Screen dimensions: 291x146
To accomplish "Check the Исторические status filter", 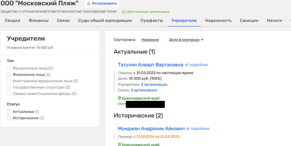I will point(9,118).
